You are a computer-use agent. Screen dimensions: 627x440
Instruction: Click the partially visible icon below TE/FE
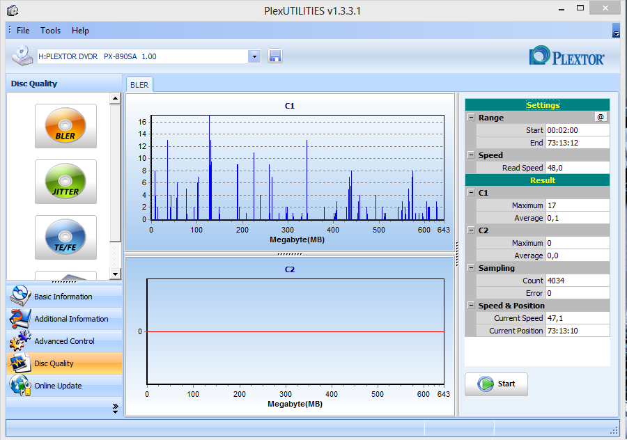[65, 276]
